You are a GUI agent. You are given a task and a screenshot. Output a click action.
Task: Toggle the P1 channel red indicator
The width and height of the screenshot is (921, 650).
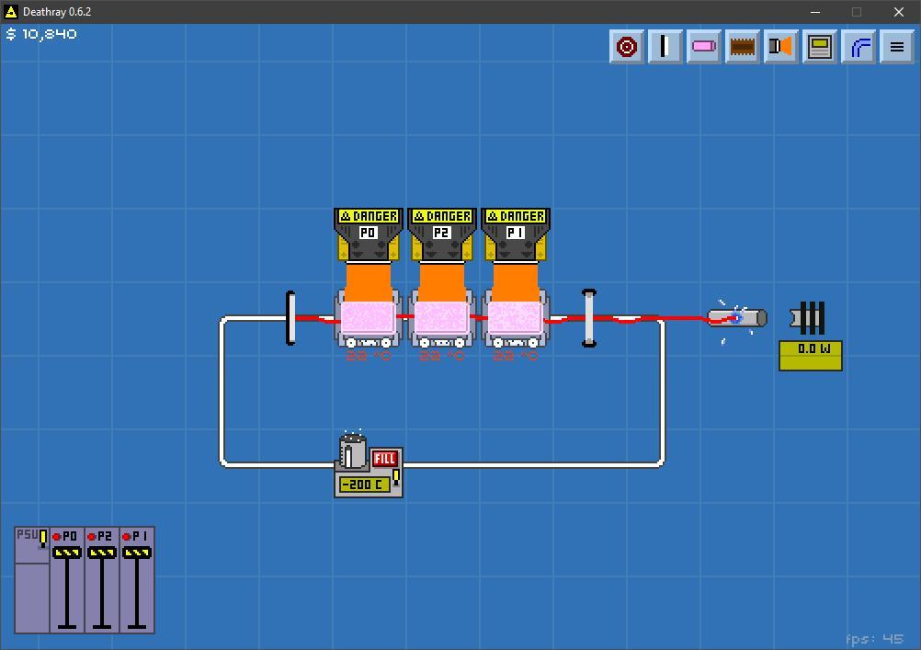click(127, 537)
